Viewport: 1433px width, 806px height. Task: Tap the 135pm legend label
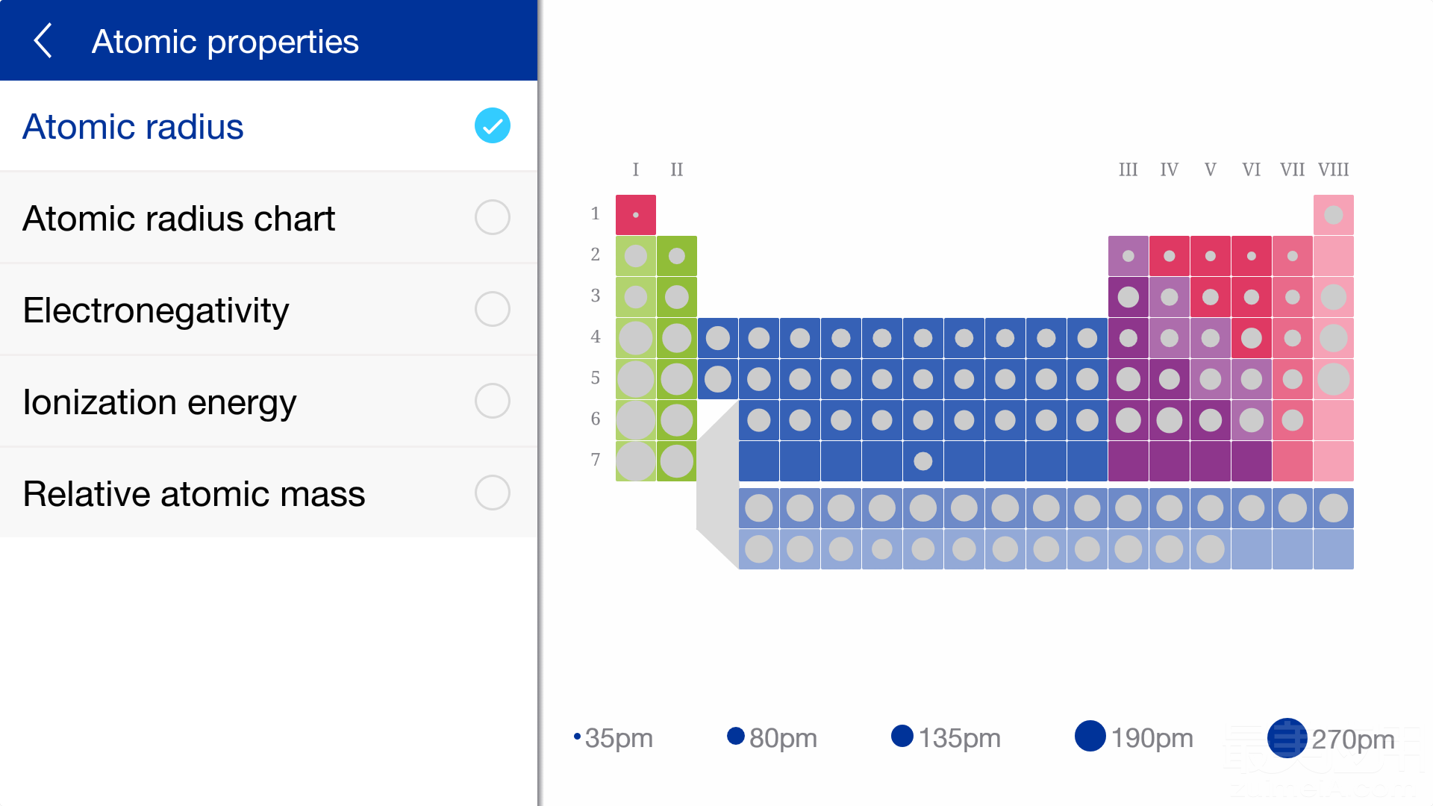959,738
